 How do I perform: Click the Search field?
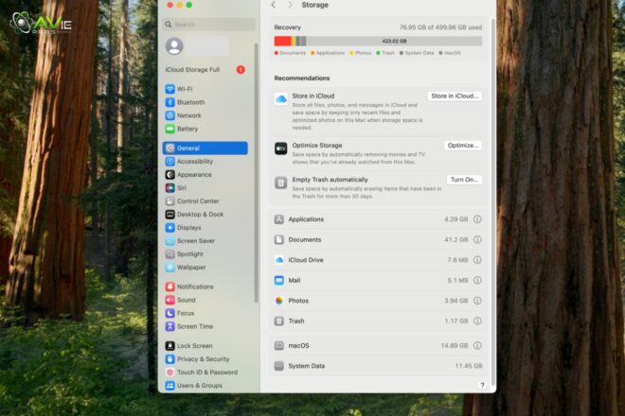(209, 25)
